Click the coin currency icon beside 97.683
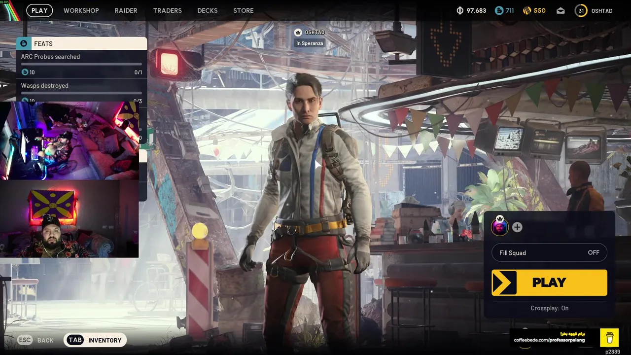The height and width of the screenshot is (355, 631). click(460, 10)
